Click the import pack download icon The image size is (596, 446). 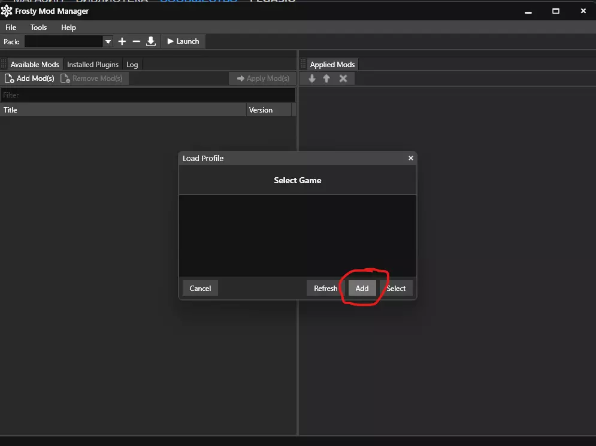point(151,41)
